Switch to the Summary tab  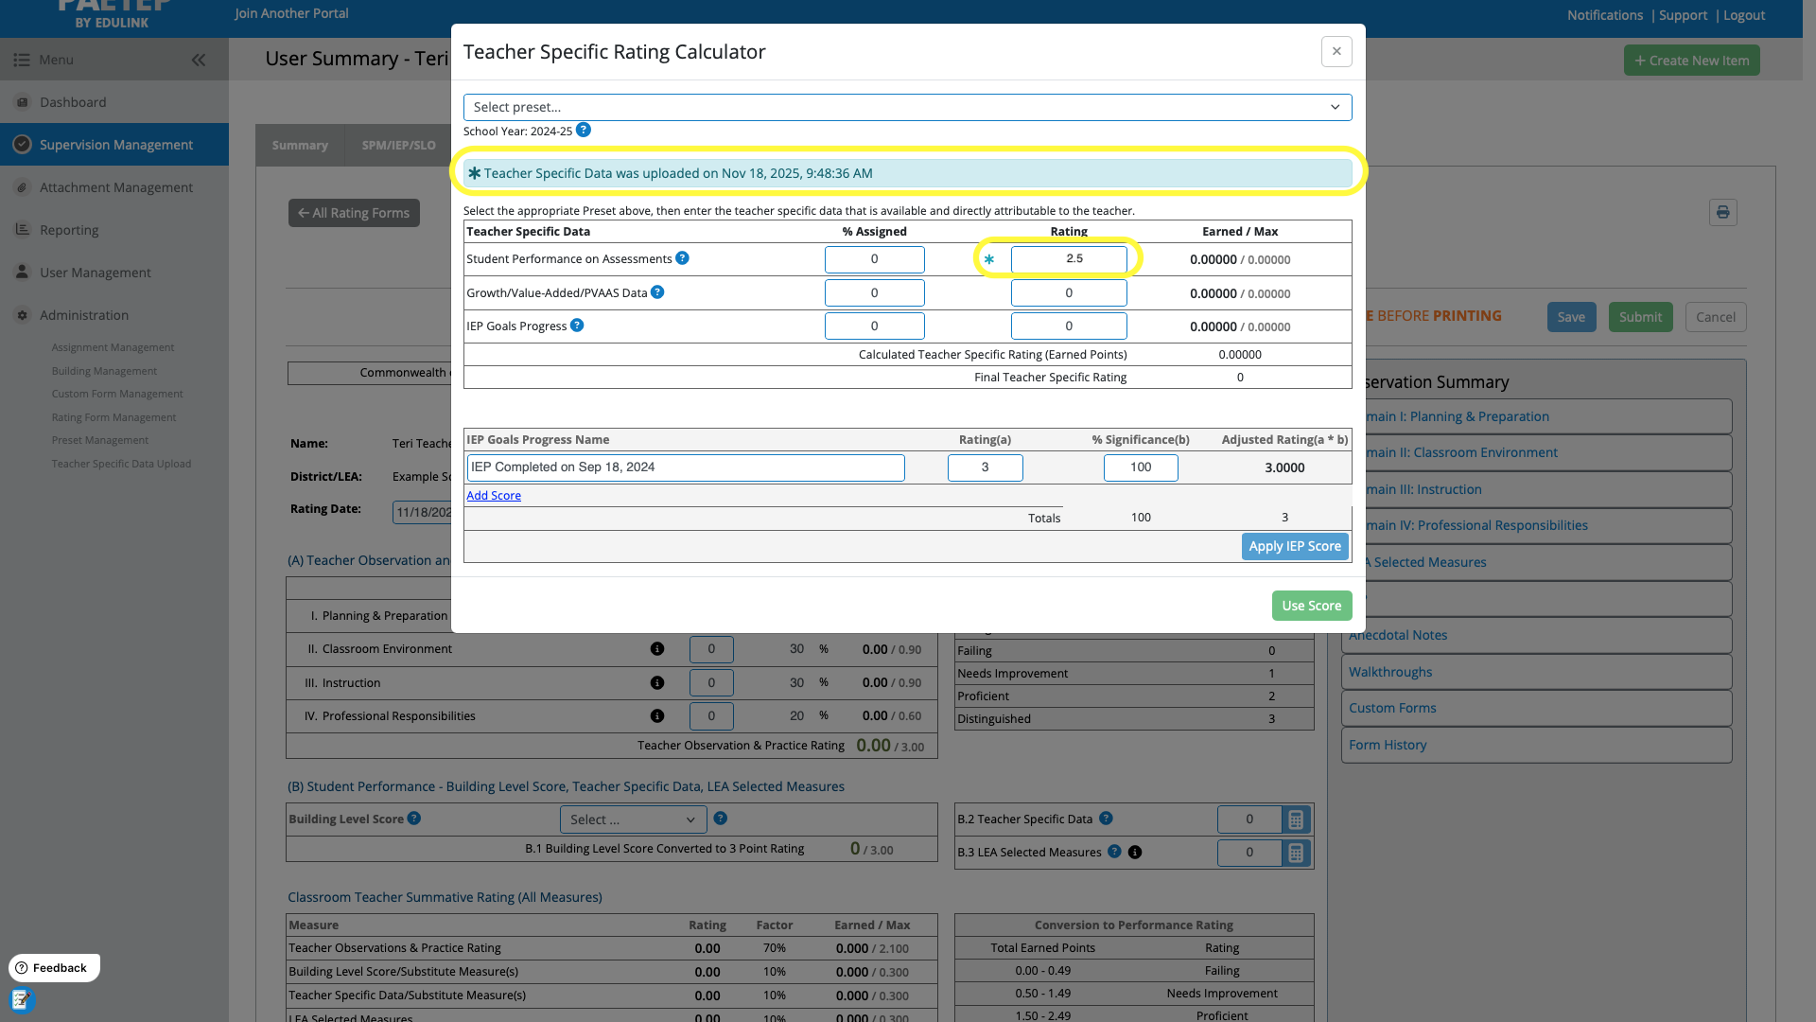[x=300, y=145]
